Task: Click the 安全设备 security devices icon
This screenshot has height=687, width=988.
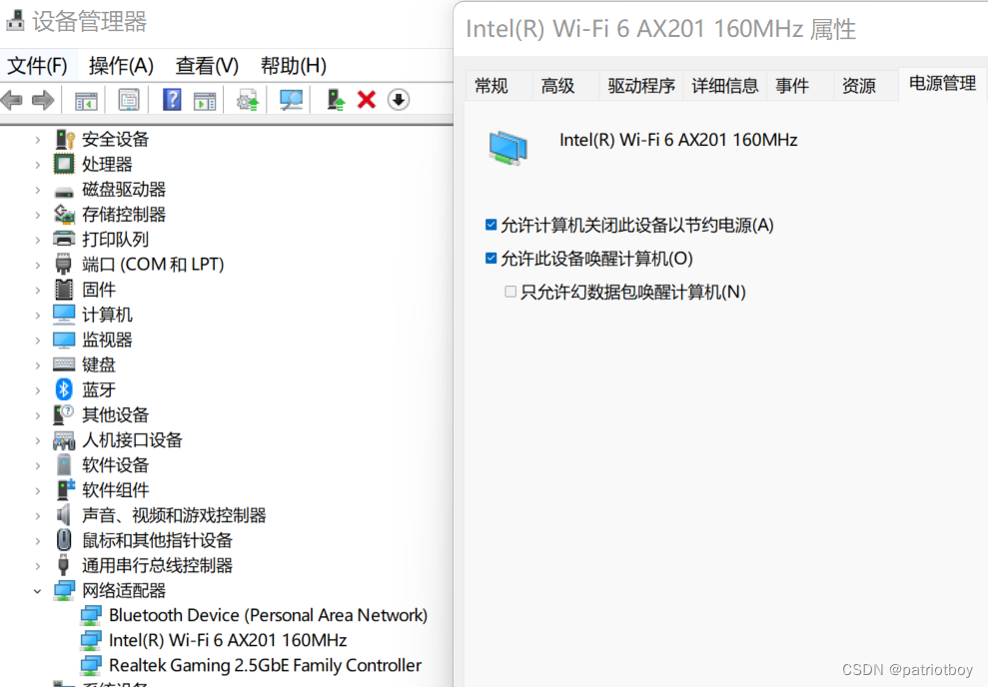Action: pyautogui.click(x=64, y=139)
